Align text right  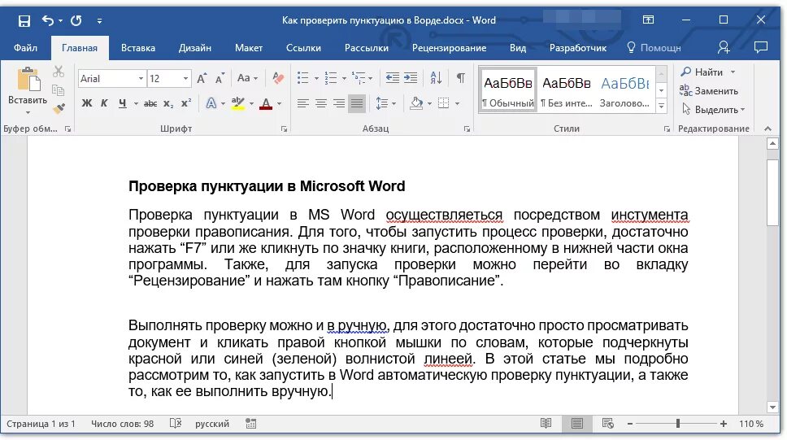click(x=339, y=103)
